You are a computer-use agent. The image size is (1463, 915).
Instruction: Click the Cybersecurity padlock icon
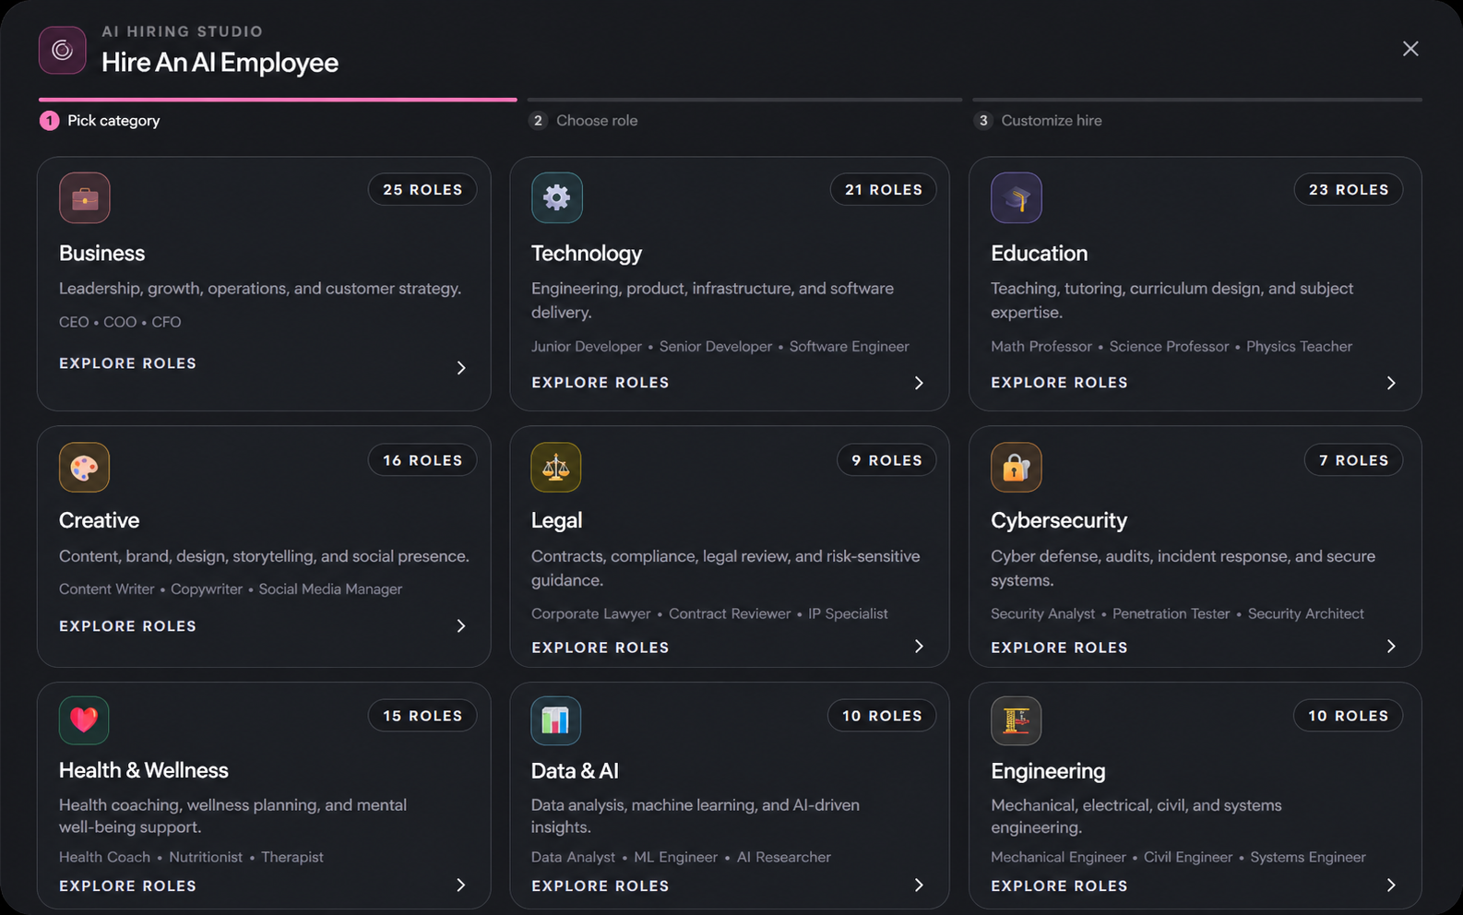1017,468
